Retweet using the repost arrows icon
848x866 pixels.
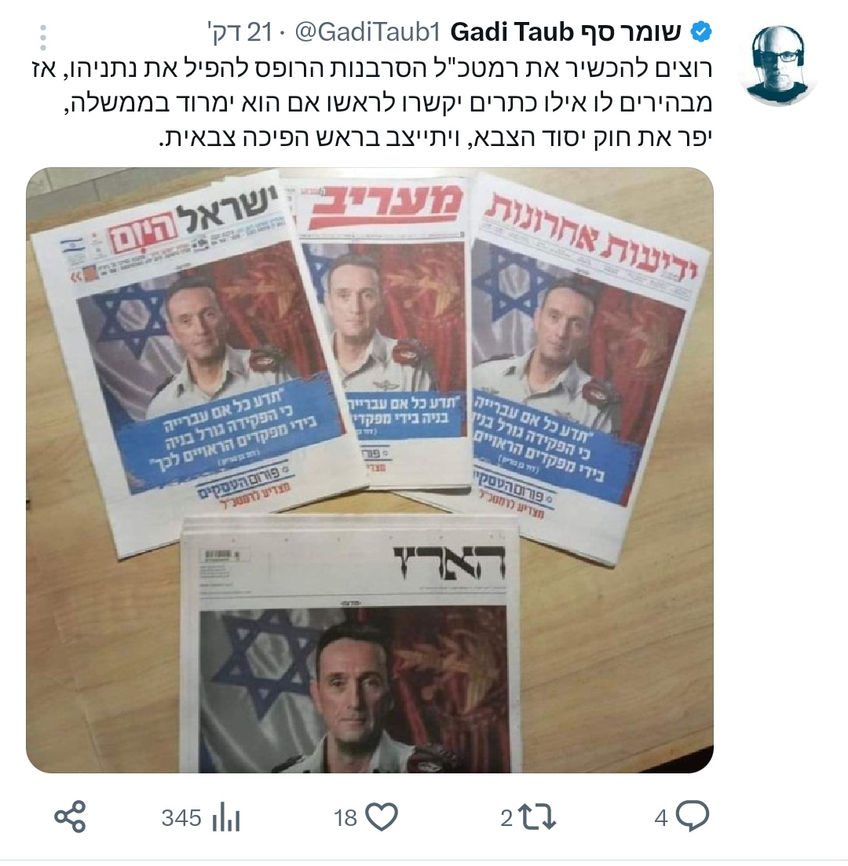[x=536, y=818]
